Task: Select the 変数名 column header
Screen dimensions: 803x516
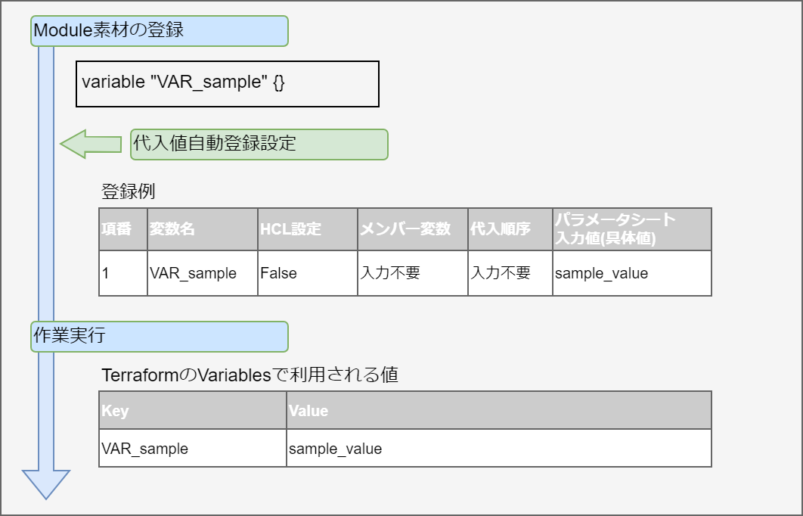Action: pyautogui.click(x=203, y=229)
